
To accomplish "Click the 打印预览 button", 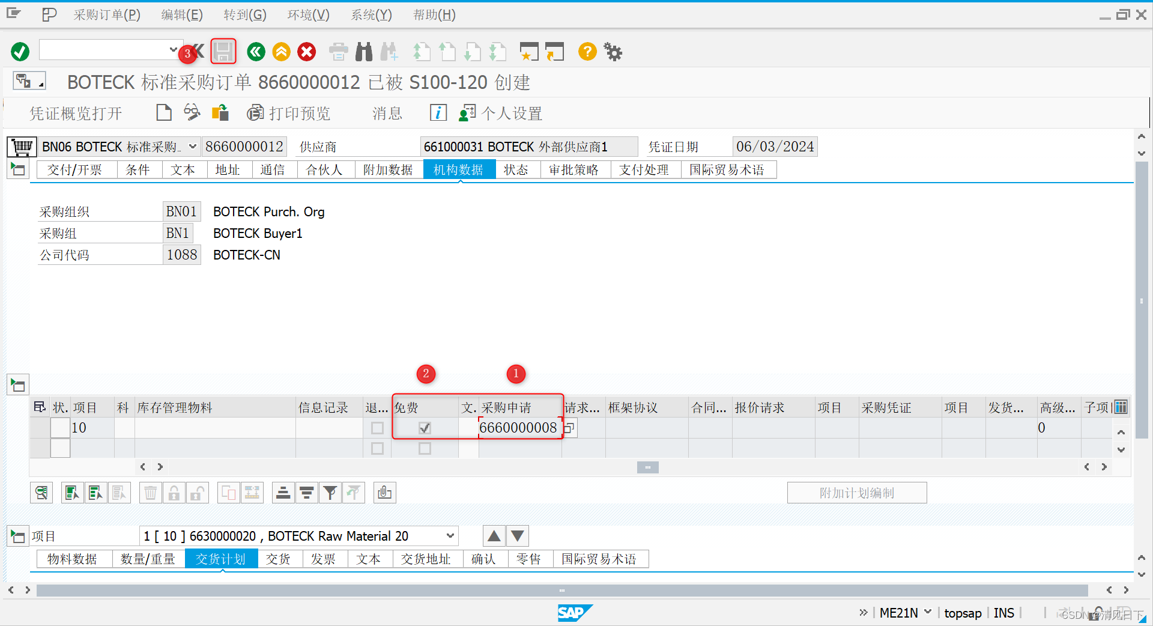I will (x=289, y=114).
